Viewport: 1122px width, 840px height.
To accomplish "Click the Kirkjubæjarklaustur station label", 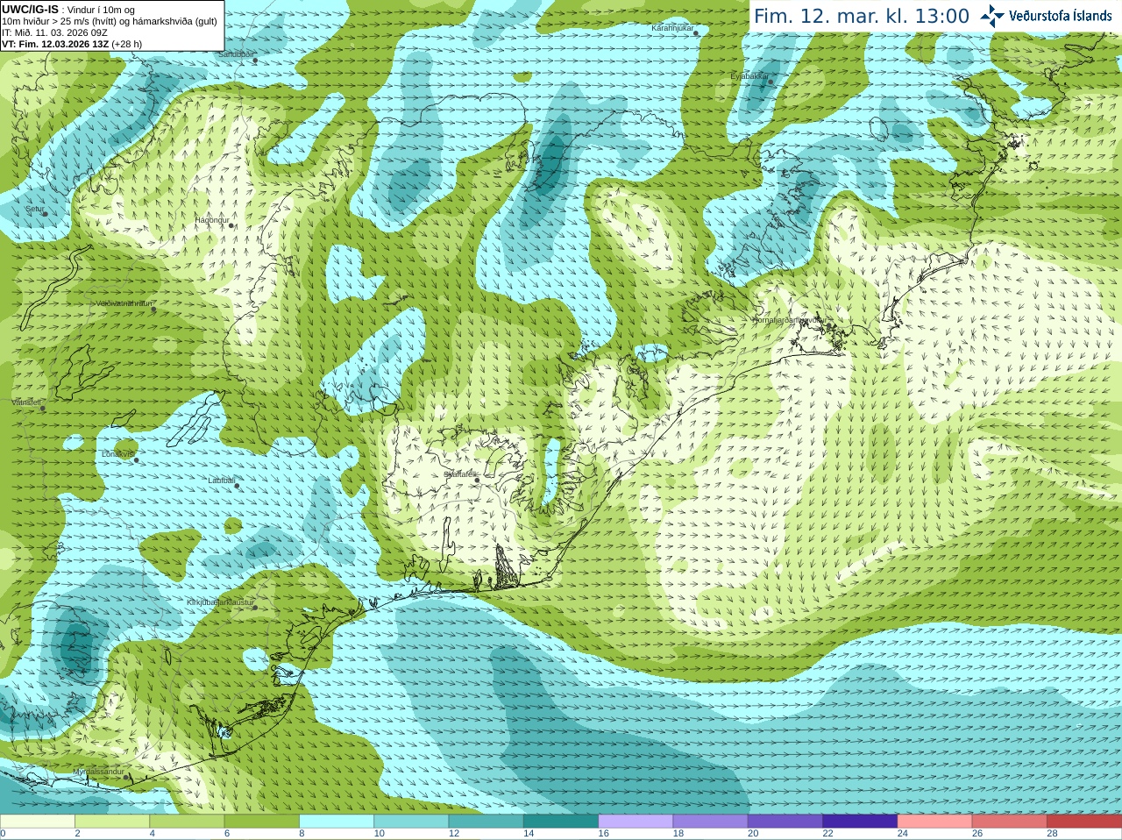I will pyautogui.click(x=220, y=602).
